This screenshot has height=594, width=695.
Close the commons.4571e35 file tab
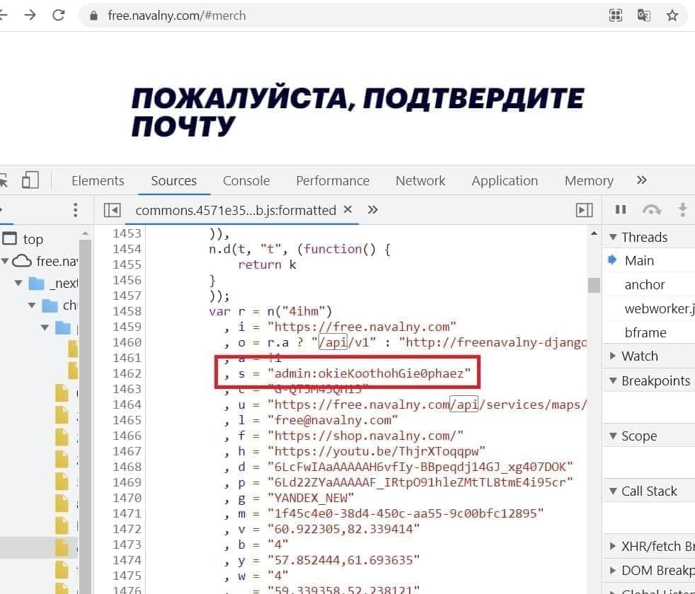[347, 209]
